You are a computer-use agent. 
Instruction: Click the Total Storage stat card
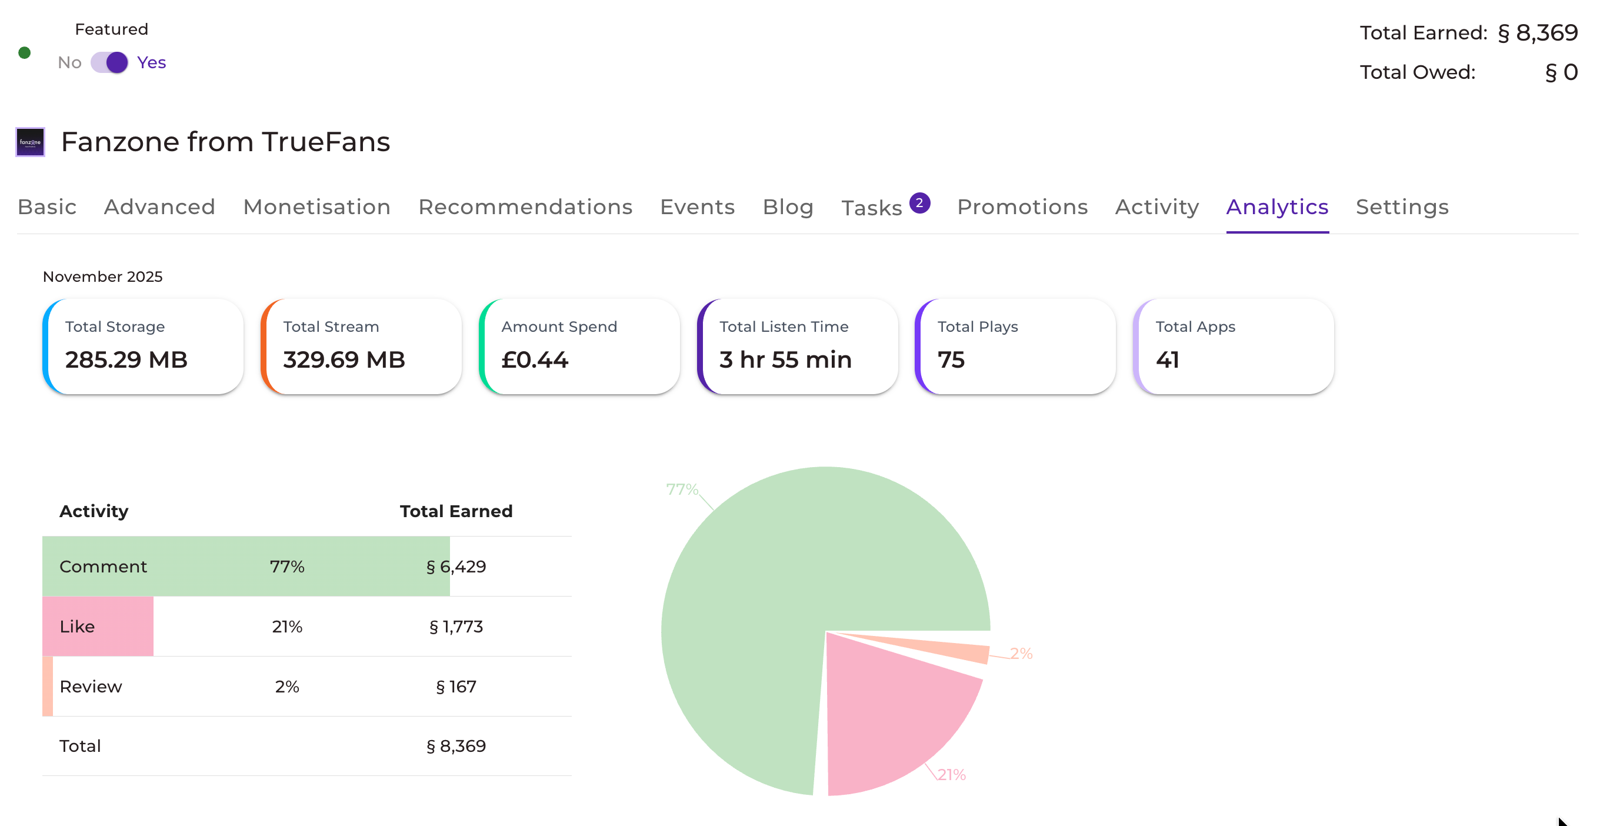(143, 346)
